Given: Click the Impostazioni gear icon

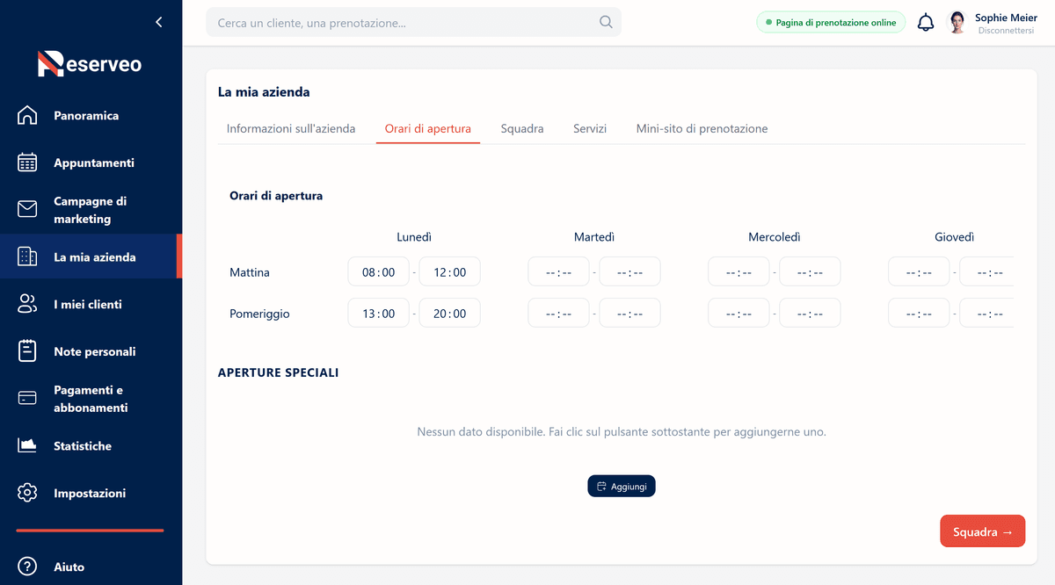Looking at the screenshot, I should click(27, 493).
